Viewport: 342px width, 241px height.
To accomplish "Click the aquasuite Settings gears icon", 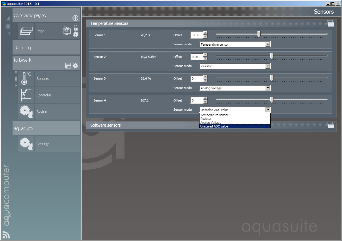I will click(26, 144).
